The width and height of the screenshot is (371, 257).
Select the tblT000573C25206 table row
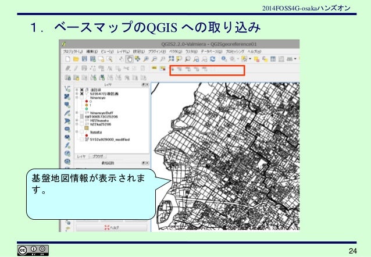(101, 117)
